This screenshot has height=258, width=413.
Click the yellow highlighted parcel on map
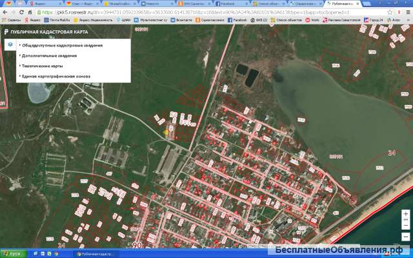point(167,131)
